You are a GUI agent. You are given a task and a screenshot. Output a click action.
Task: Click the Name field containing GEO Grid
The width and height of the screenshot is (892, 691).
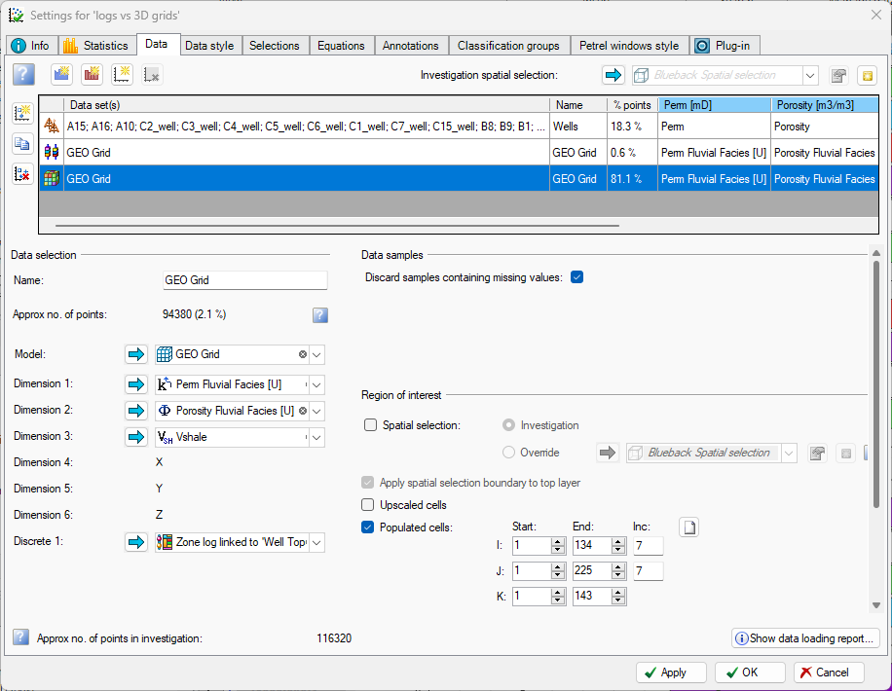(245, 280)
